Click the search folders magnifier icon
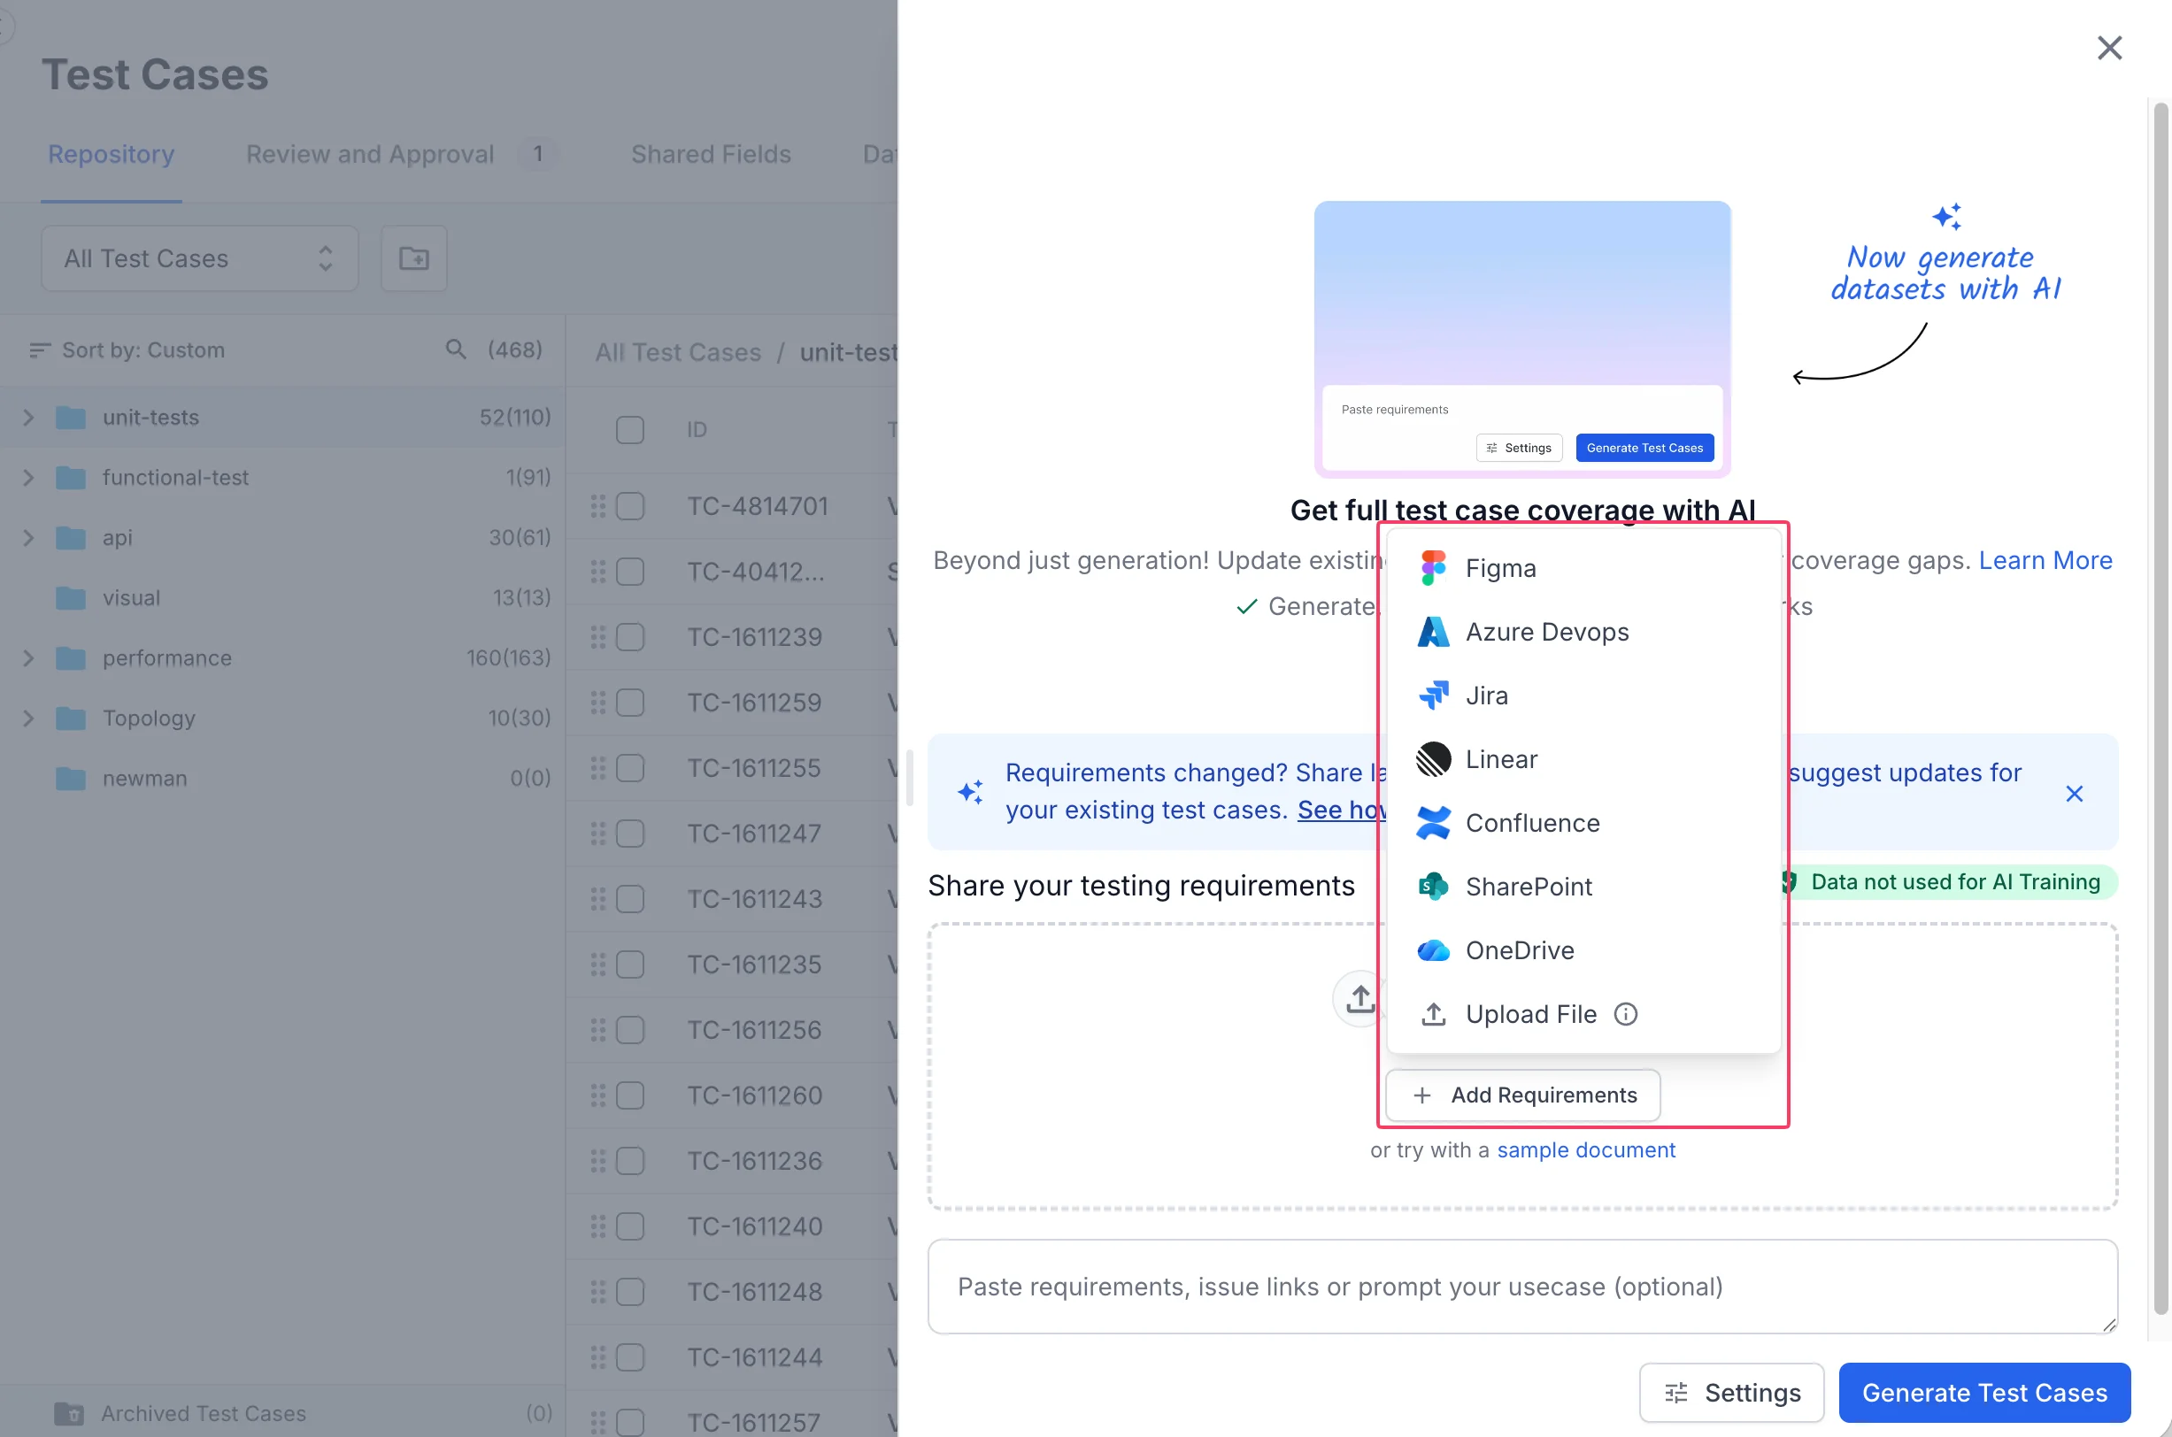Screen dimensions: 2172x1437 click(x=456, y=350)
